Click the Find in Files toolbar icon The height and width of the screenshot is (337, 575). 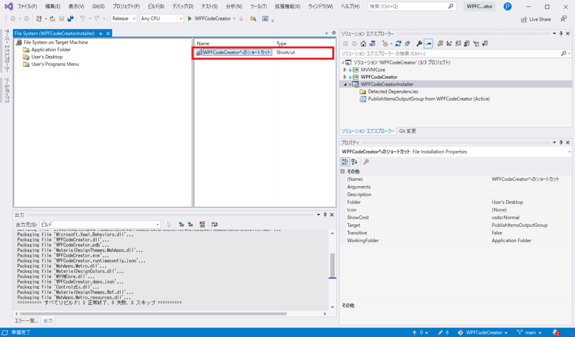[x=253, y=19]
